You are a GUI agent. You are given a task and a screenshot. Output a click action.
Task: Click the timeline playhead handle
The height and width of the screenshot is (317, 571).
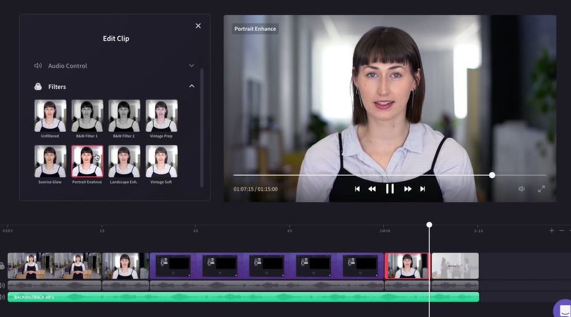(429, 225)
